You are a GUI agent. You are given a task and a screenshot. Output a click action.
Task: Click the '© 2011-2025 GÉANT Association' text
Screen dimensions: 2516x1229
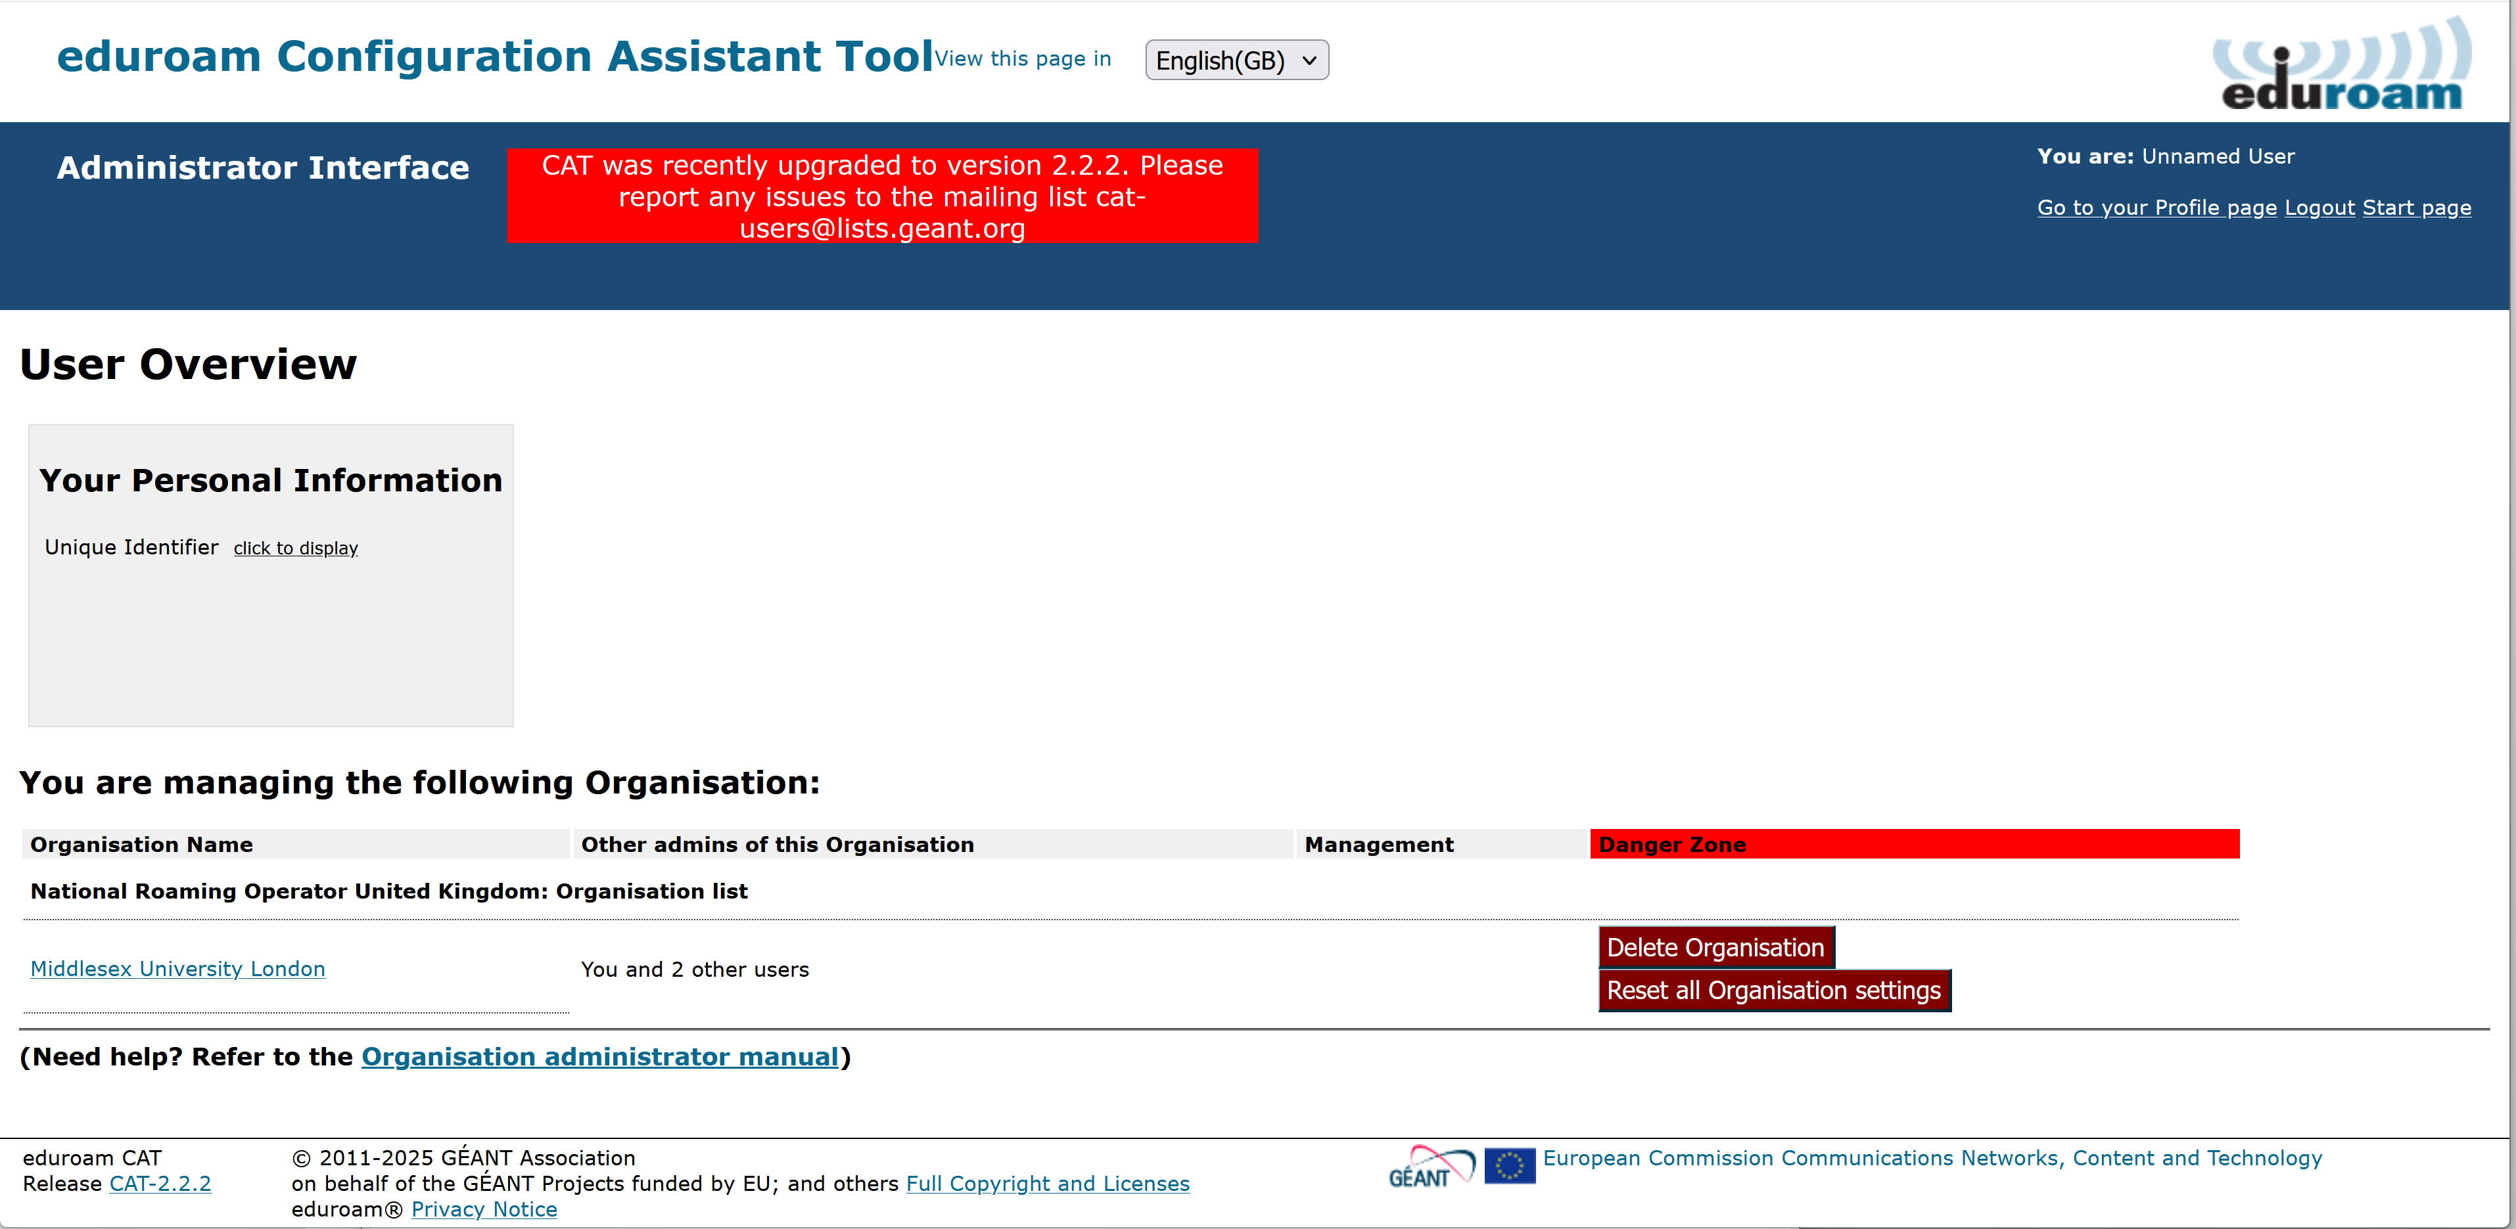tap(464, 1158)
